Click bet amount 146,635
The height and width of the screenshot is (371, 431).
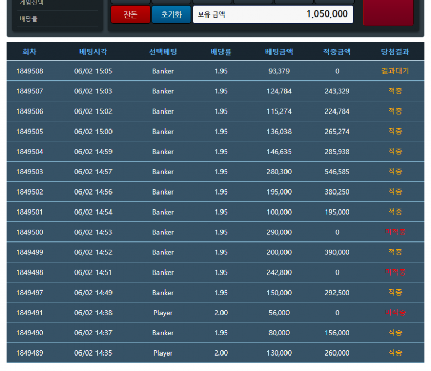(279, 152)
